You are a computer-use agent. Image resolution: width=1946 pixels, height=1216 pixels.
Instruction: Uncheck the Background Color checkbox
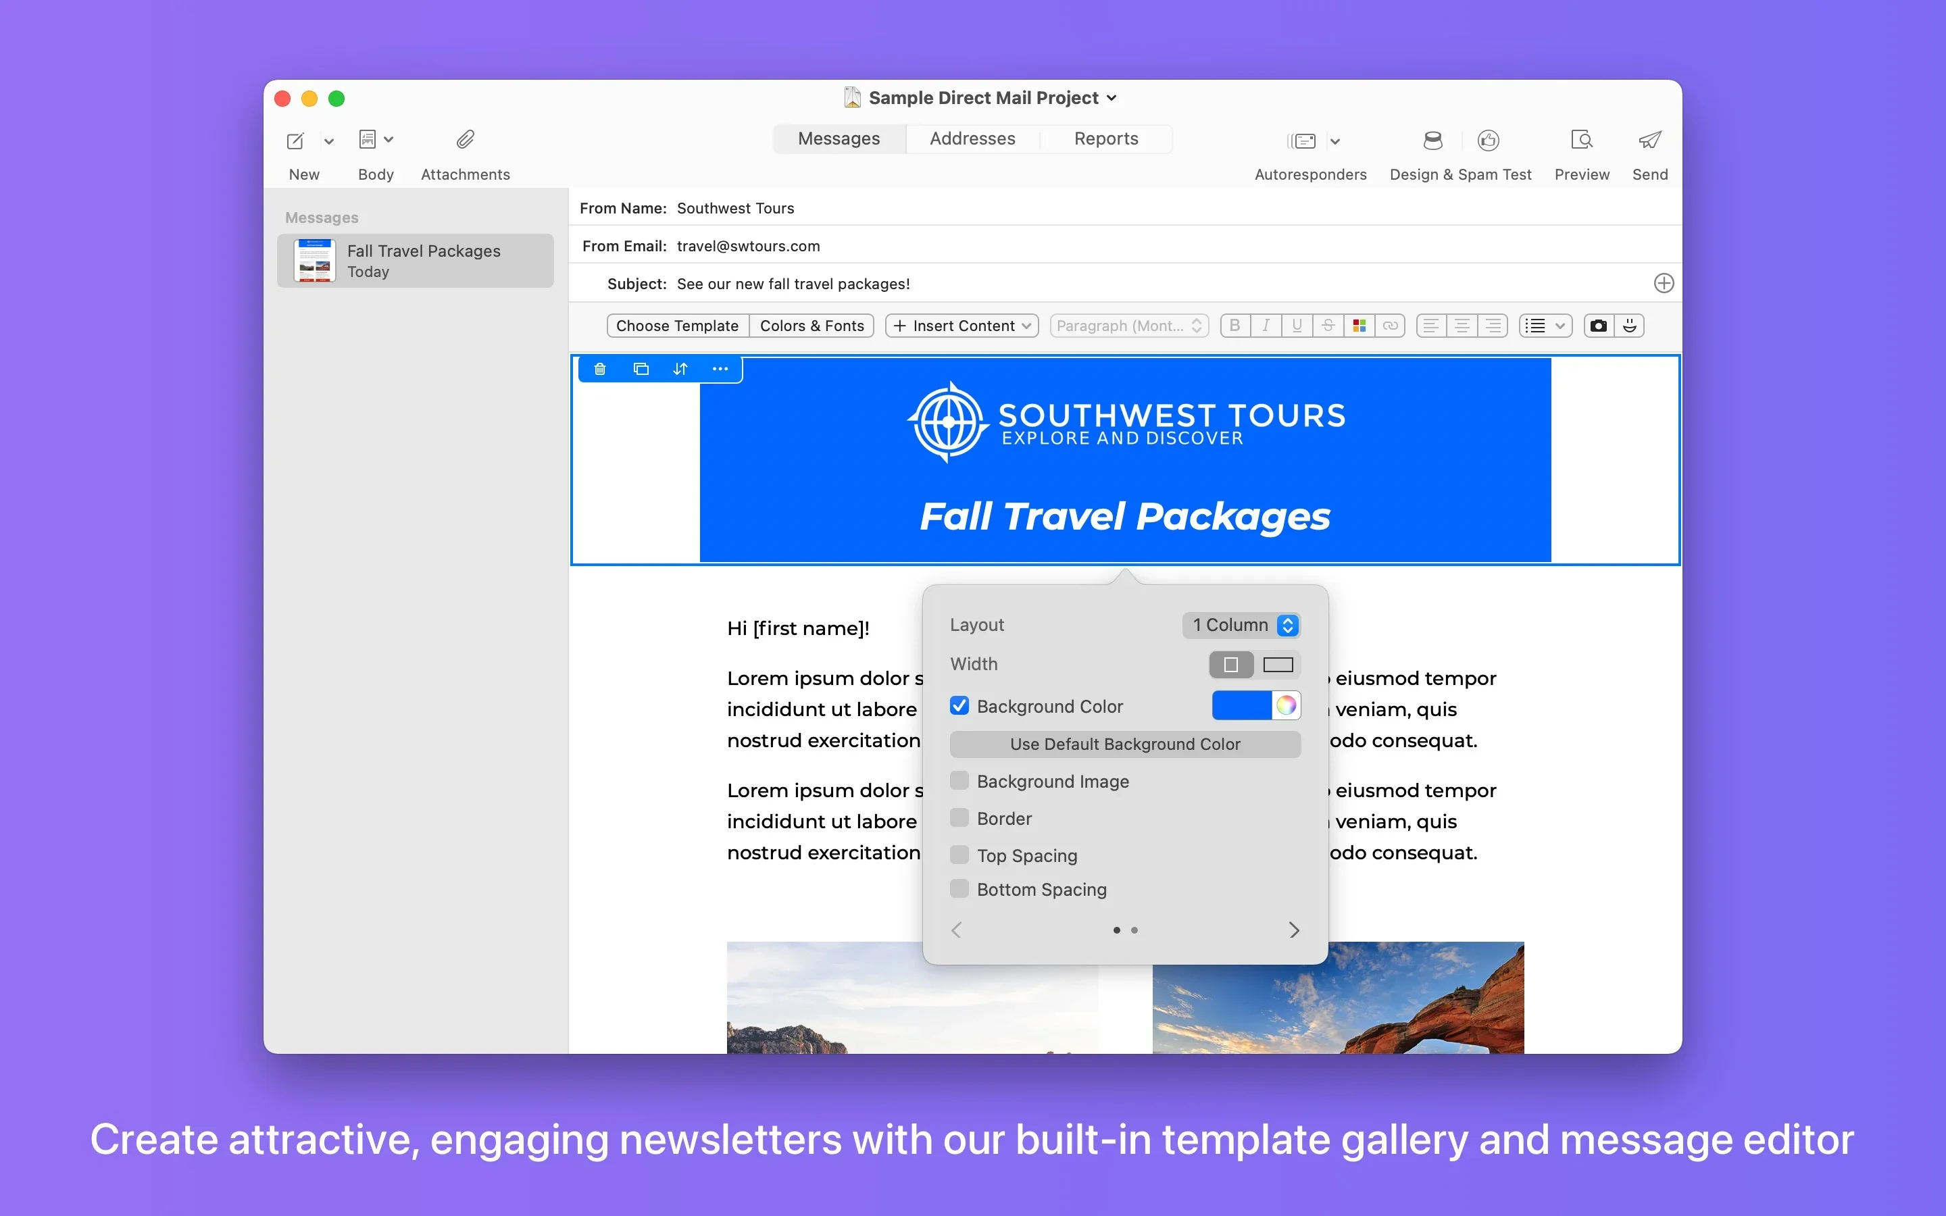959,706
